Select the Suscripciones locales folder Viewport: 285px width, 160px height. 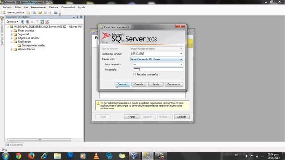click(x=34, y=45)
